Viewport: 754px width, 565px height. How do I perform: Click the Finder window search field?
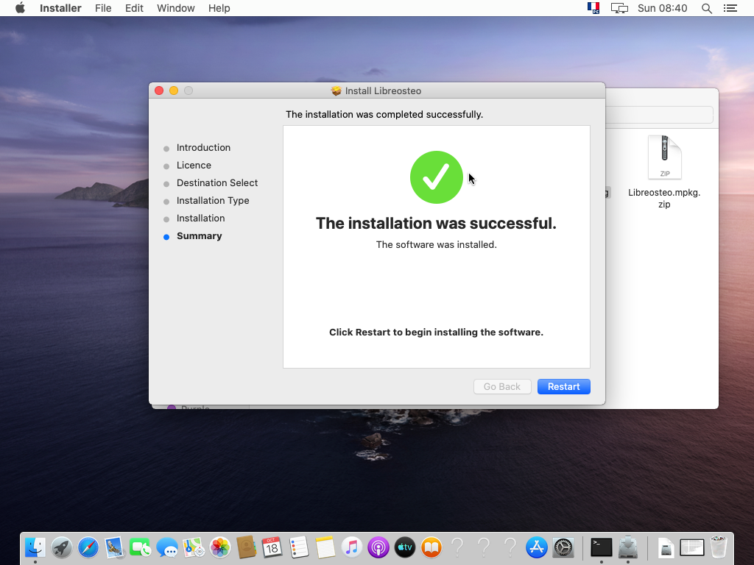pyautogui.click(x=659, y=114)
